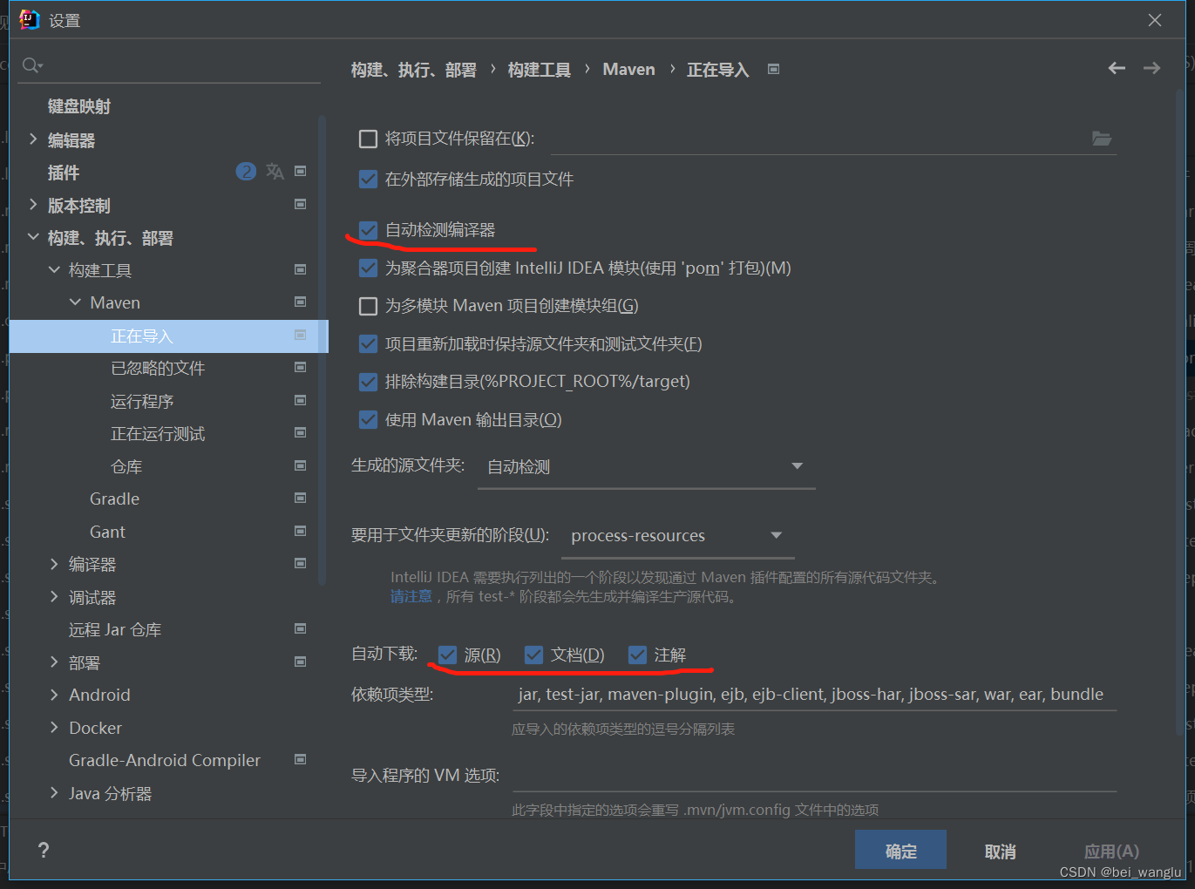Screen dimensions: 1195x889
Task: Click the project icon on the Gant row
Action: click(301, 532)
